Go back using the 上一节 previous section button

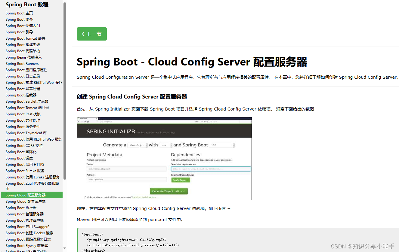point(92,34)
